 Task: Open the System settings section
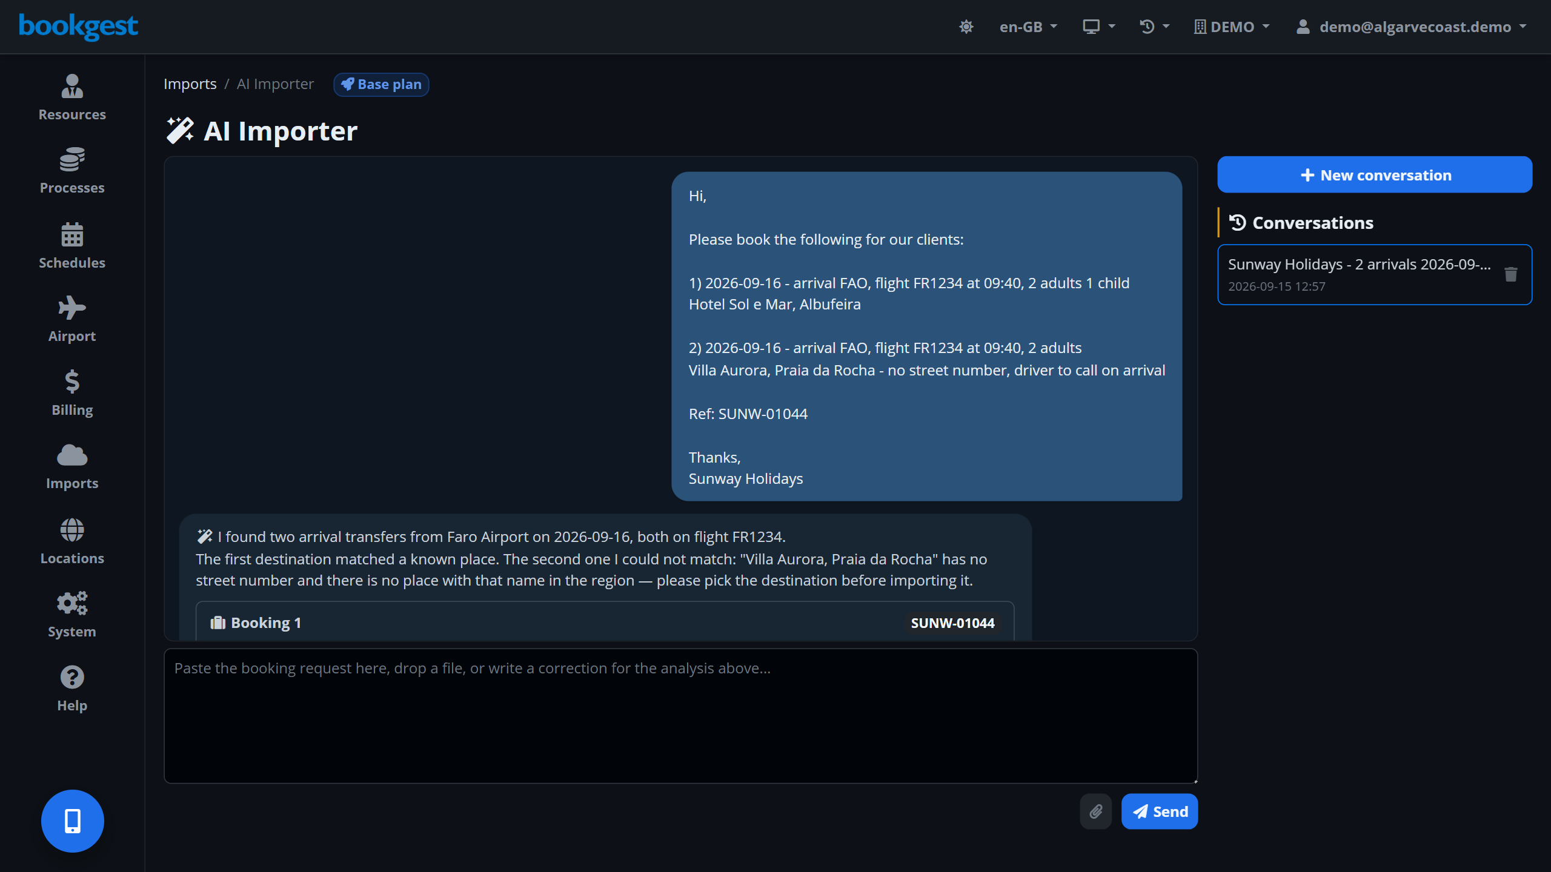coord(72,615)
